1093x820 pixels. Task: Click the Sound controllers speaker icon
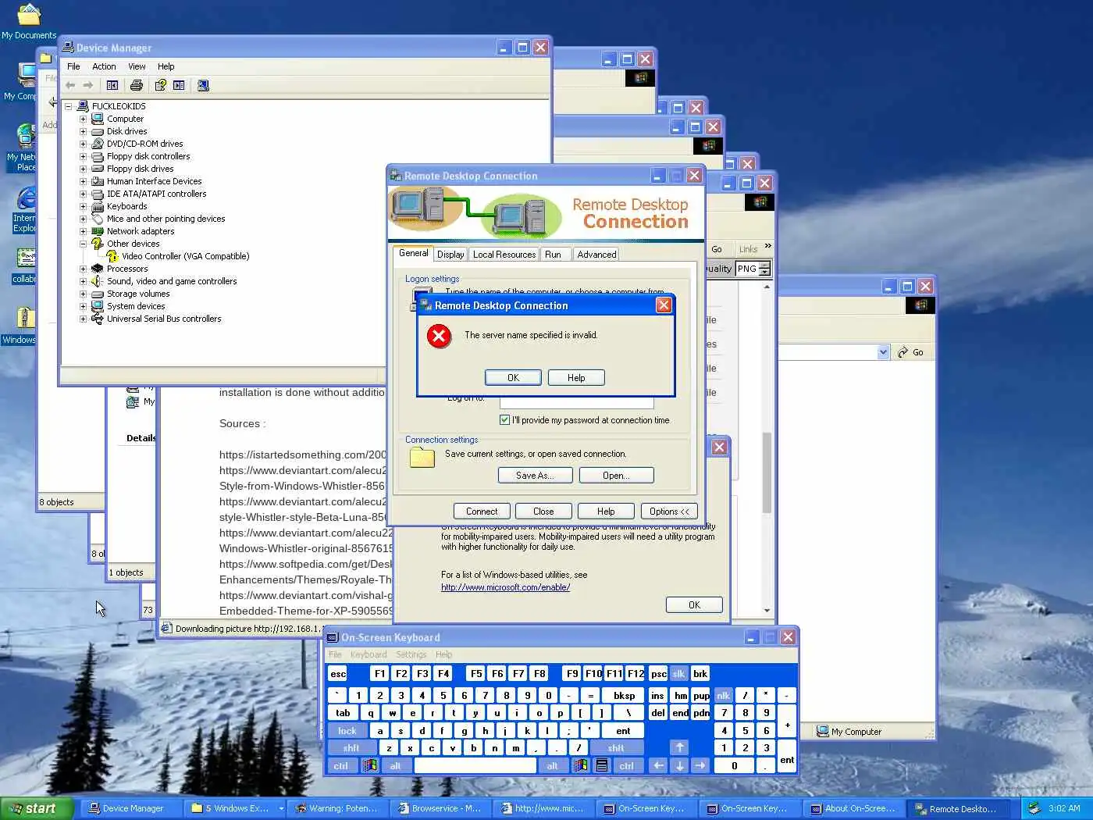(98, 281)
